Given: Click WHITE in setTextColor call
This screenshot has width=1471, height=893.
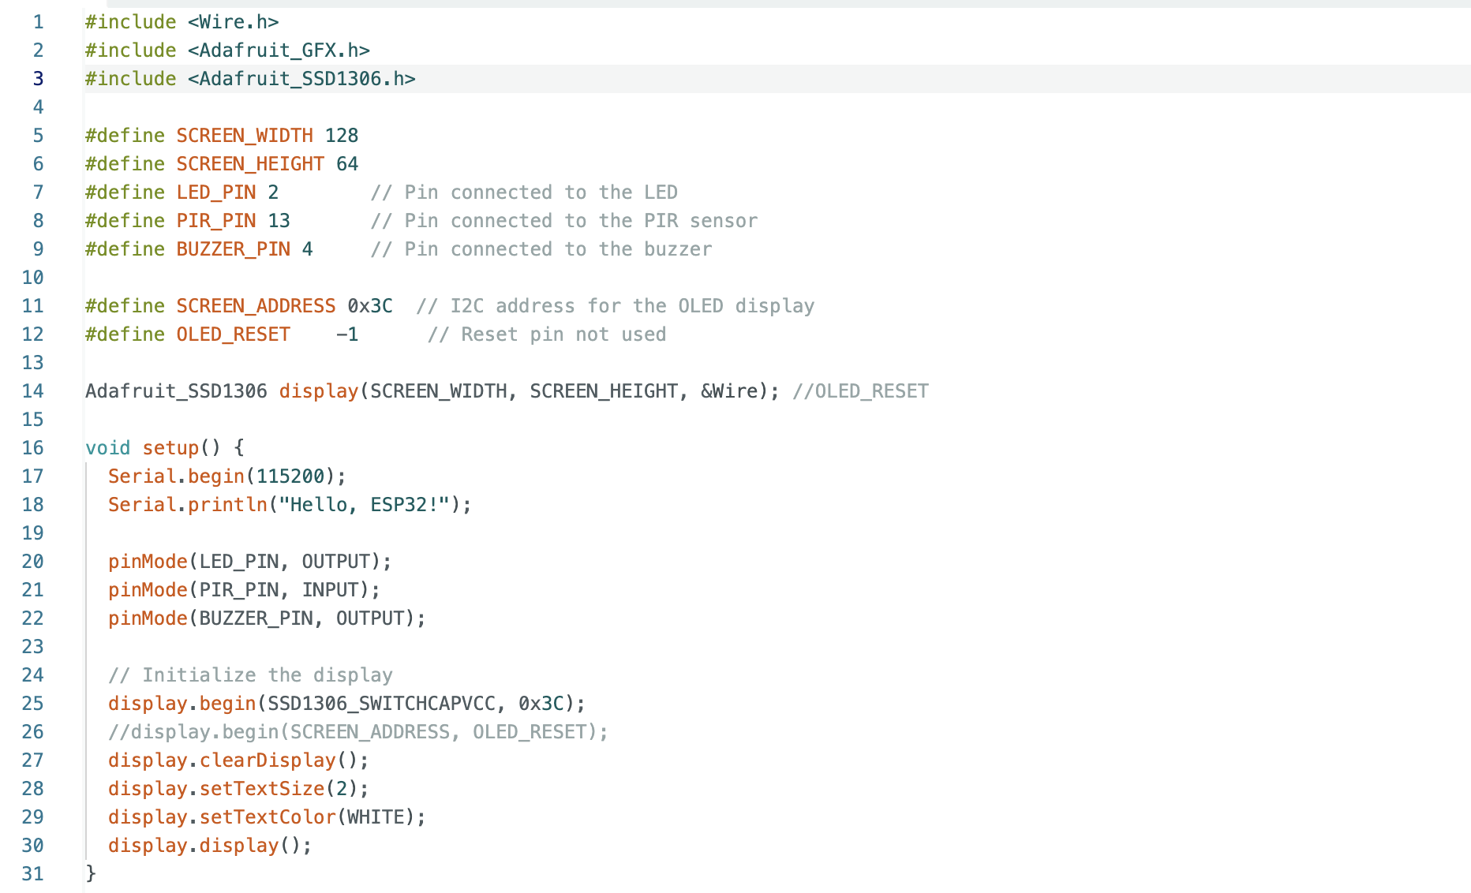Looking at the screenshot, I should click(x=376, y=817).
